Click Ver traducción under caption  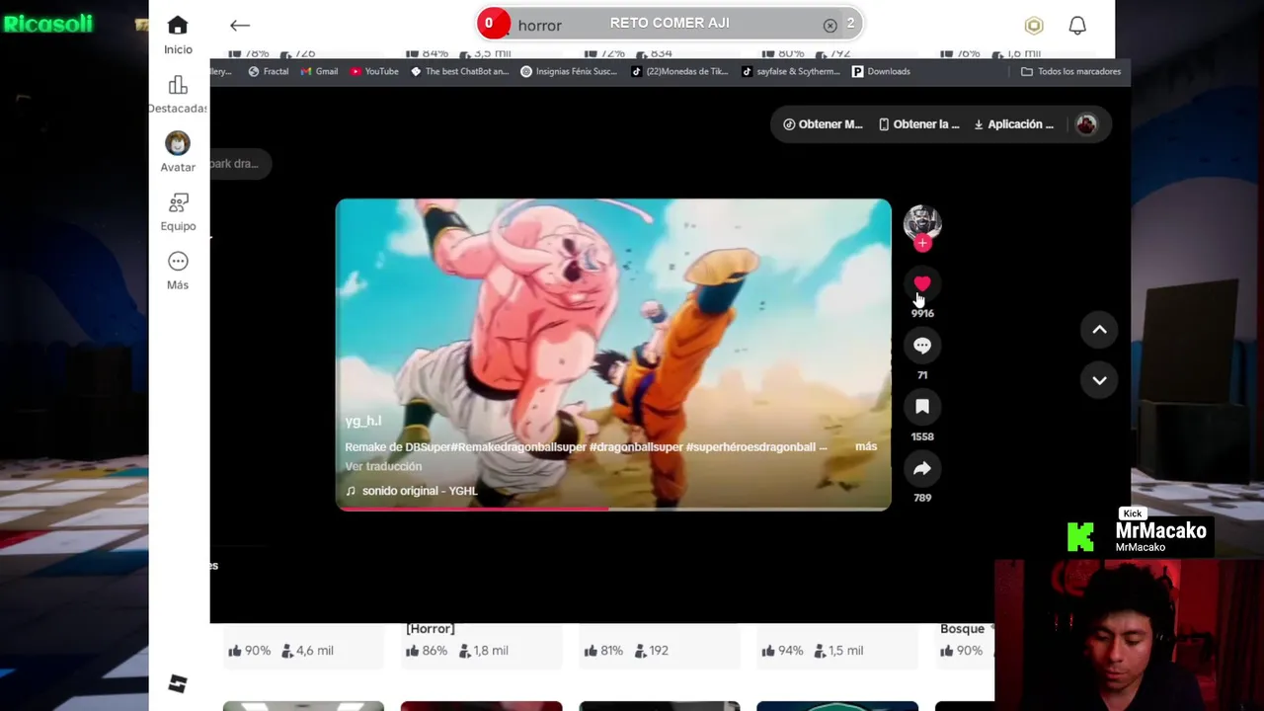coord(383,466)
